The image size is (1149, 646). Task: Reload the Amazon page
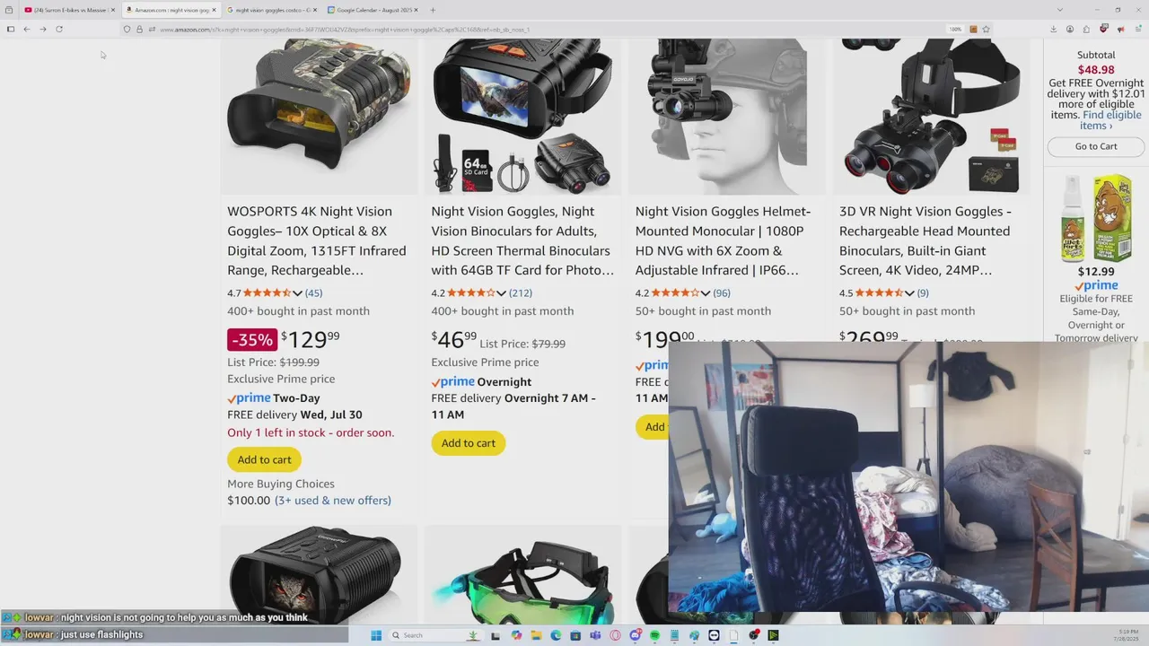(59, 29)
